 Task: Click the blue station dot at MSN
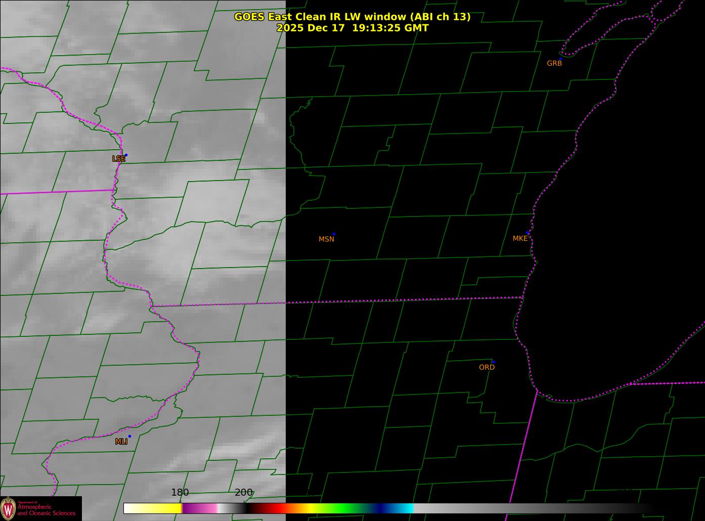[334, 234]
